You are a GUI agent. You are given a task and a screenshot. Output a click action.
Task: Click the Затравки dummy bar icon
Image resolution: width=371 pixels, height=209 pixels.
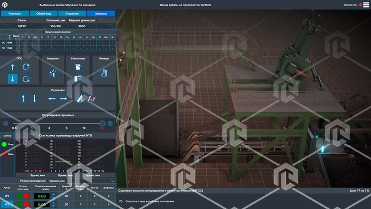click(53, 73)
